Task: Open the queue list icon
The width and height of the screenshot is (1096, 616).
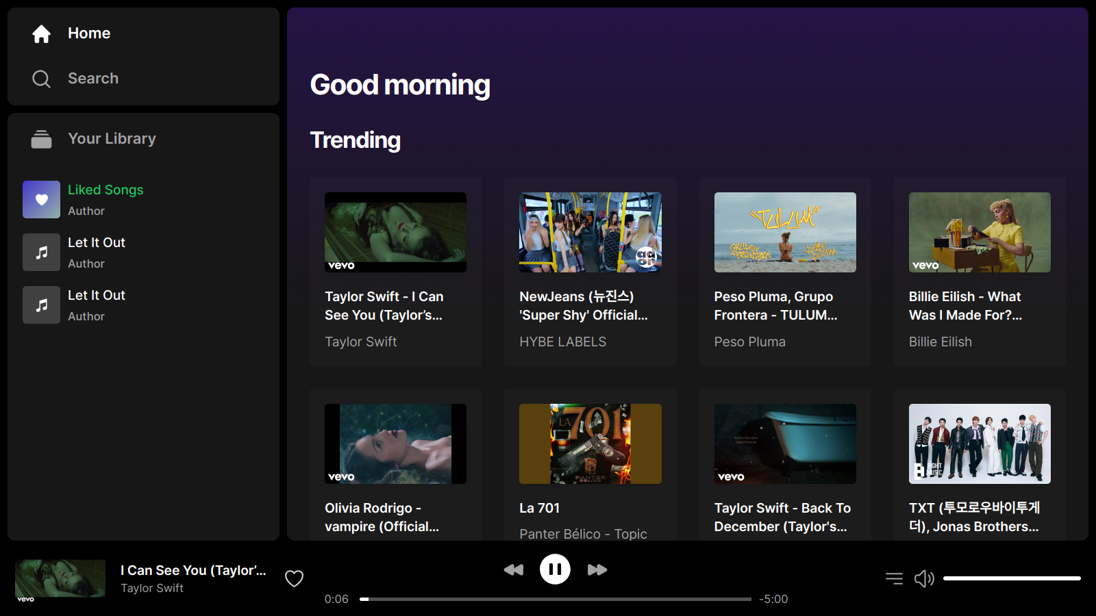Action: 894,578
